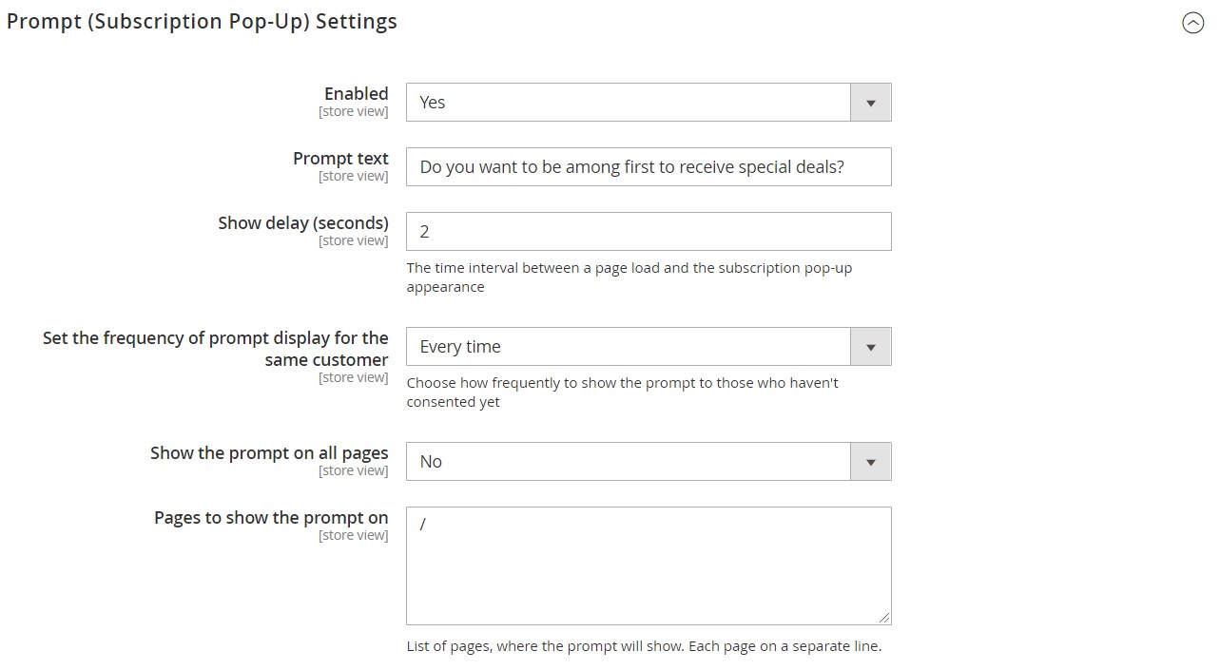Click the frequency of prompt display label
This screenshot has width=1220, height=670.
point(216,349)
